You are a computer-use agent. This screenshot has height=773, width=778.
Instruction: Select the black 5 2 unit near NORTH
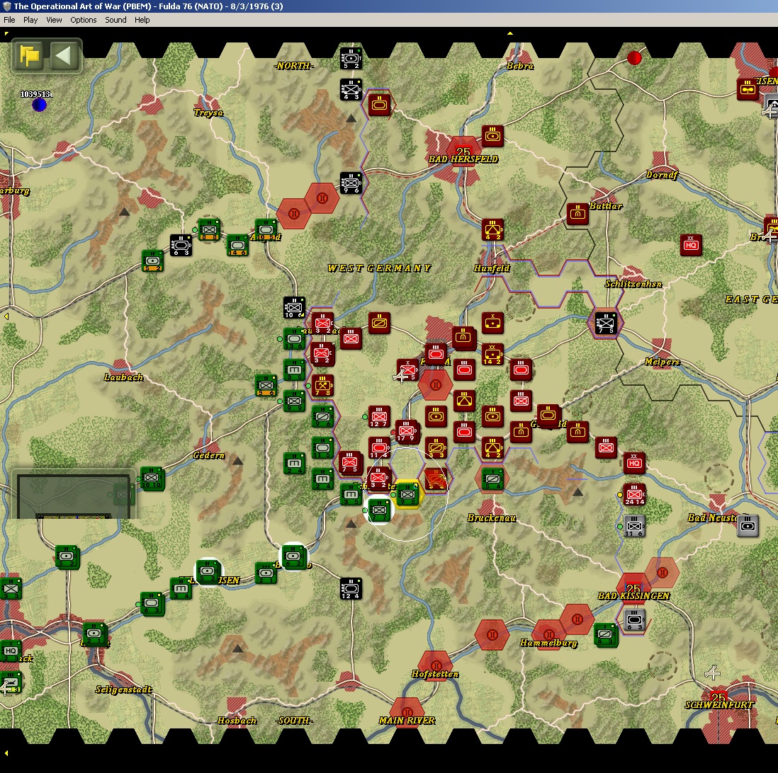click(351, 58)
